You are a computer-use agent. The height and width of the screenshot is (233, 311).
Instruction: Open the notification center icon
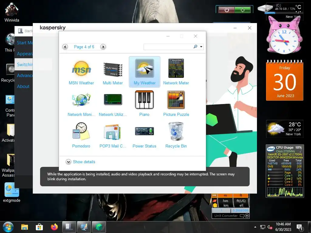pos(299,228)
